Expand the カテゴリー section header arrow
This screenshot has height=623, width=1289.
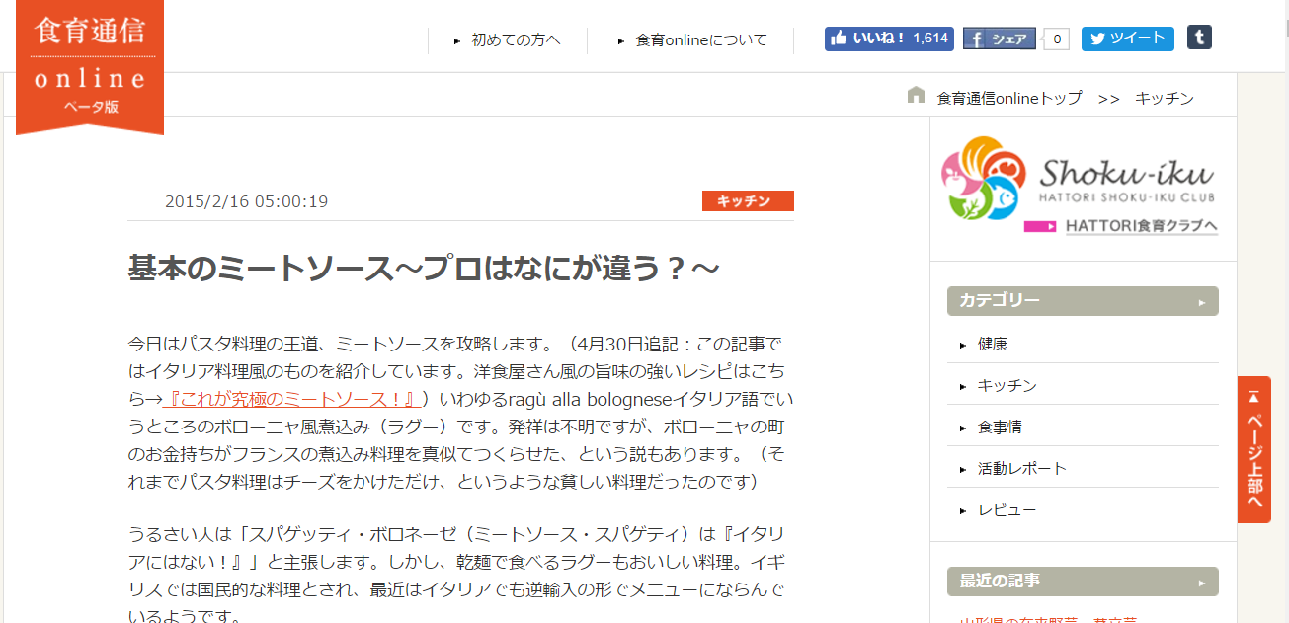tap(1202, 302)
